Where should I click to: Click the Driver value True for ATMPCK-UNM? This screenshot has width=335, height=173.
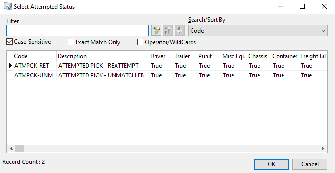[x=161, y=75]
